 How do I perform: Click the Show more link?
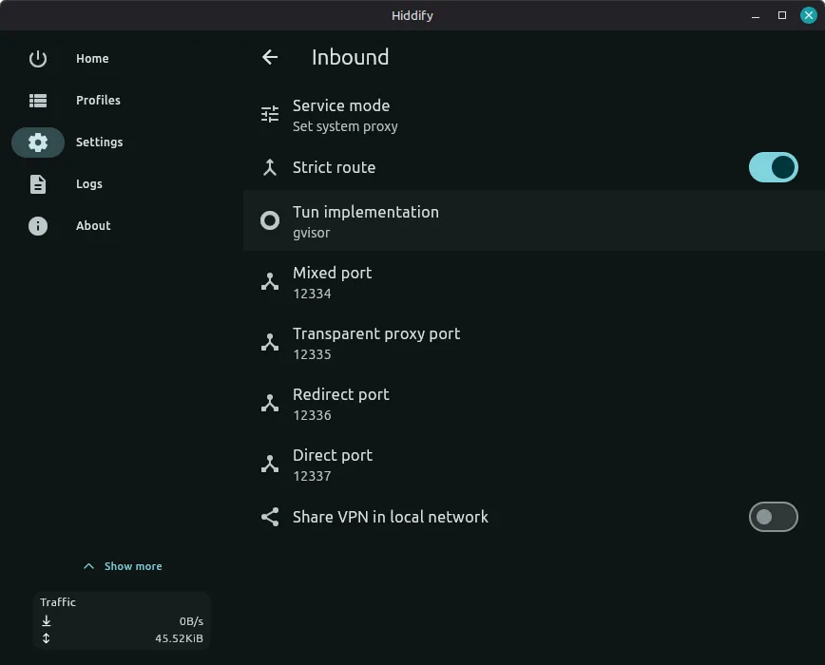pos(133,566)
